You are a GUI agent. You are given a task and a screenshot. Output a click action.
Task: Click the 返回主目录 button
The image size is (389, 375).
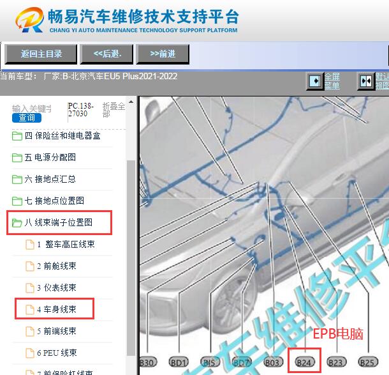pyautogui.click(x=41, y=54)
